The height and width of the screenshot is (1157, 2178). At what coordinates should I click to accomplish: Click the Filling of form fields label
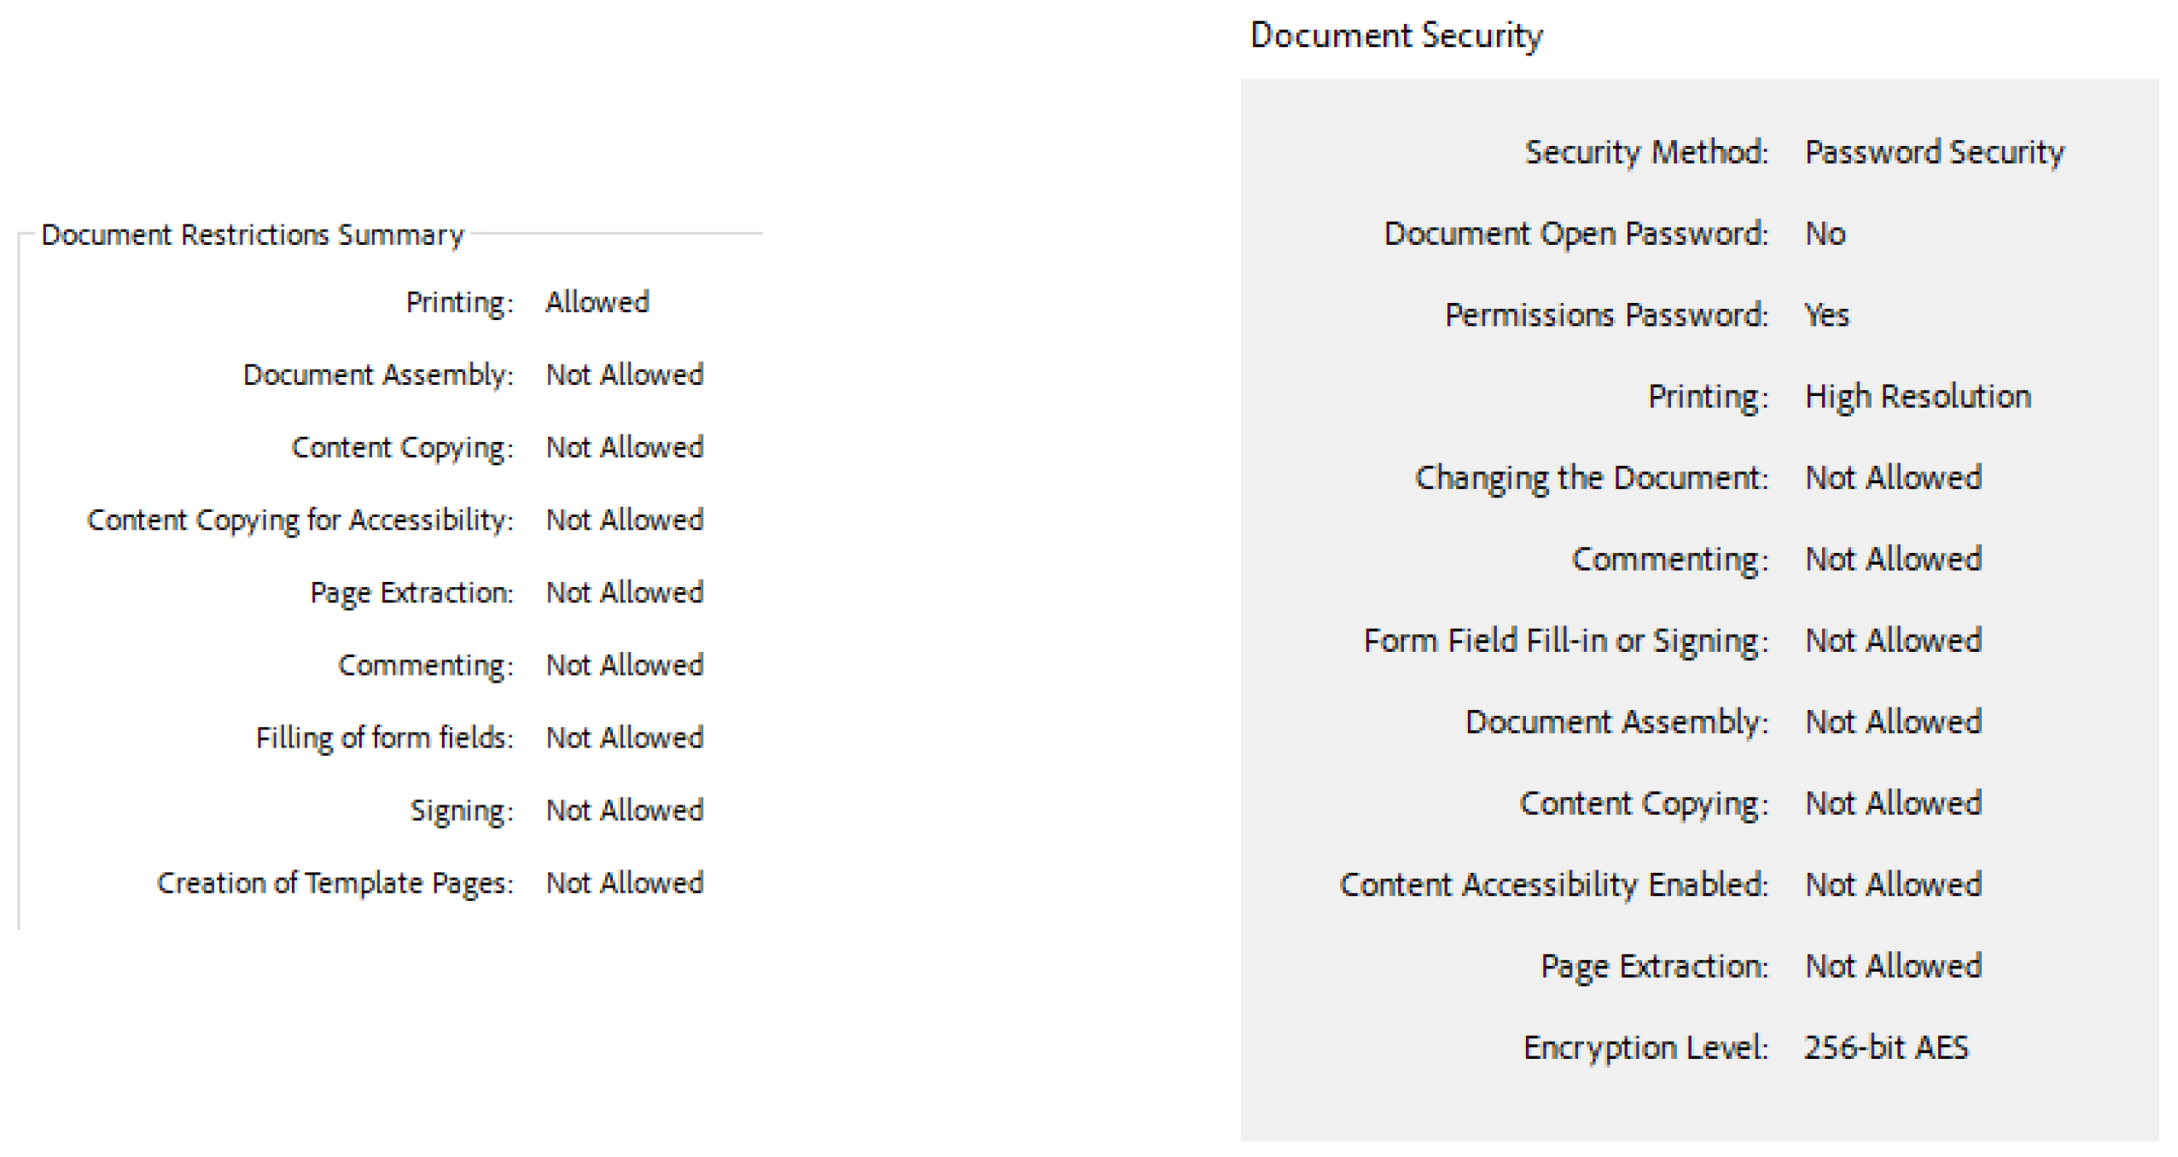(x=384, y=738)
